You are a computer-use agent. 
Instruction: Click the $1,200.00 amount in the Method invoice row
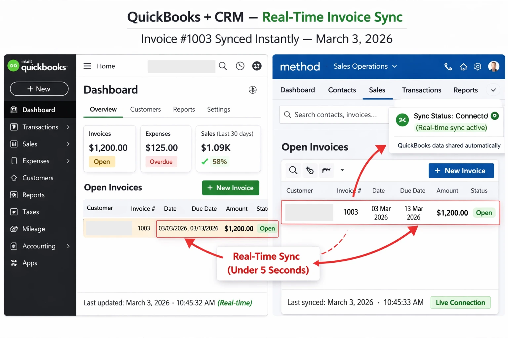452,213
